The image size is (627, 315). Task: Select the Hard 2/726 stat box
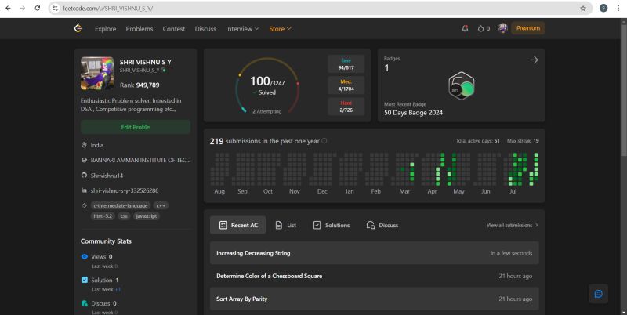click(x=346, y=107)
